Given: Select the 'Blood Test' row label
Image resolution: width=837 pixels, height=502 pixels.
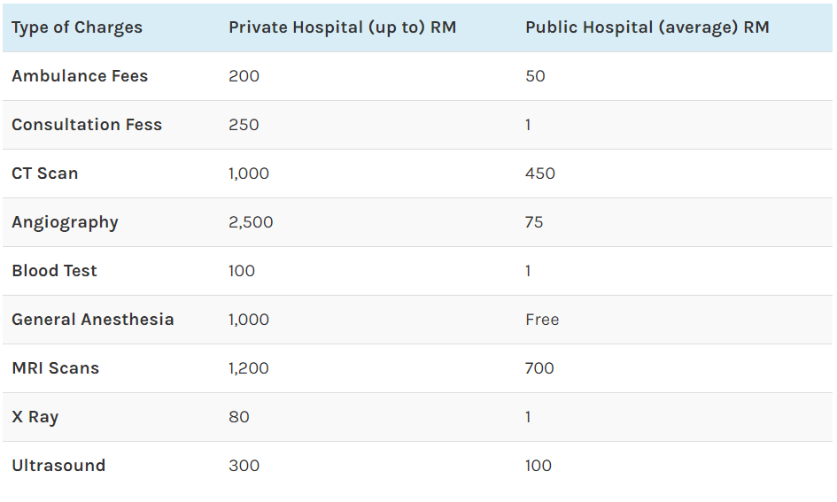Looking at the screenshot, I should point(54,271).
